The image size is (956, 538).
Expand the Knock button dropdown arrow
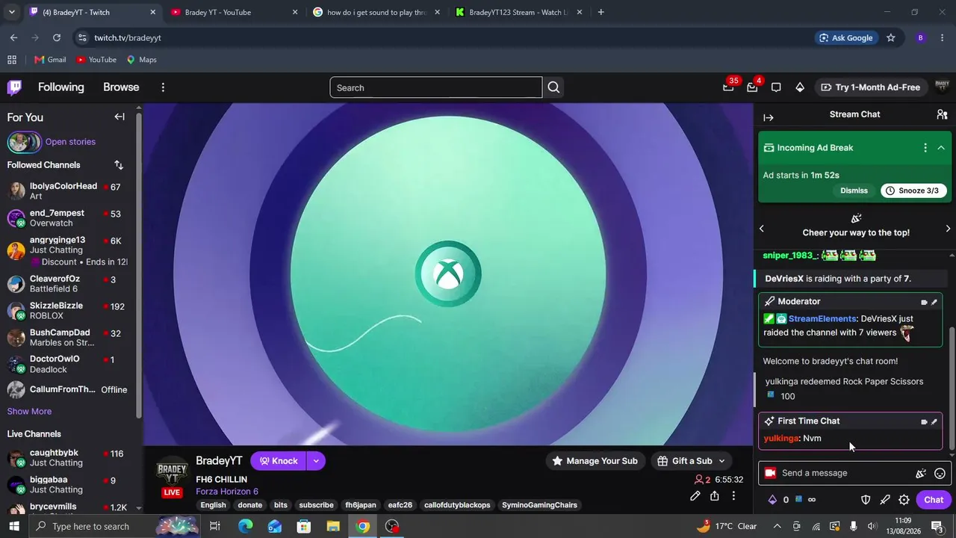pos(316,461)
